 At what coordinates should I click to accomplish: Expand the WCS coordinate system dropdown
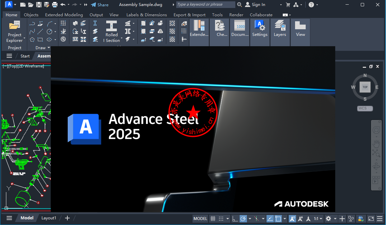370,108
